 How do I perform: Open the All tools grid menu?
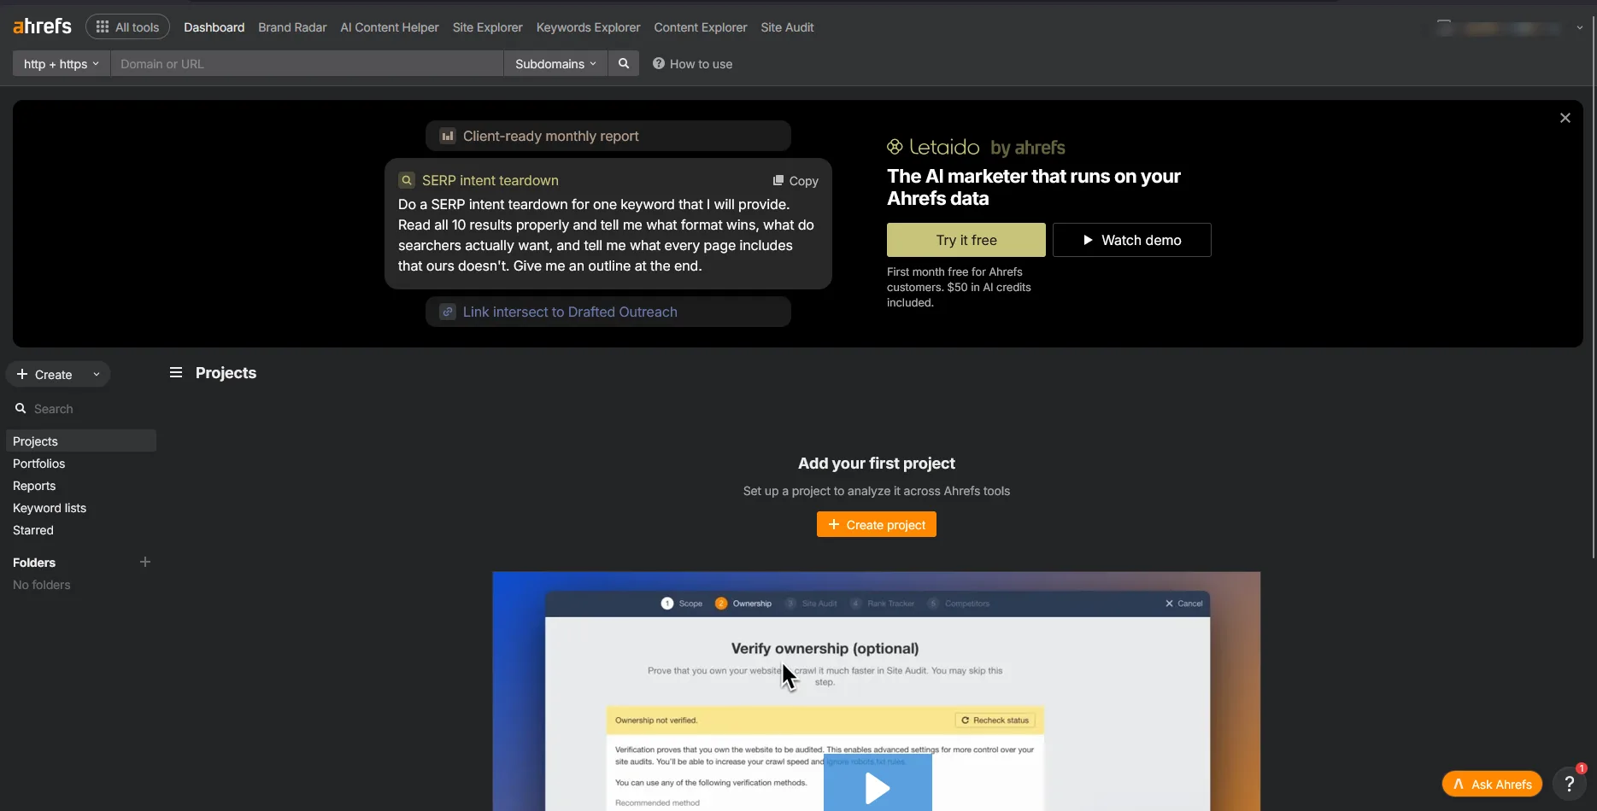127,27
